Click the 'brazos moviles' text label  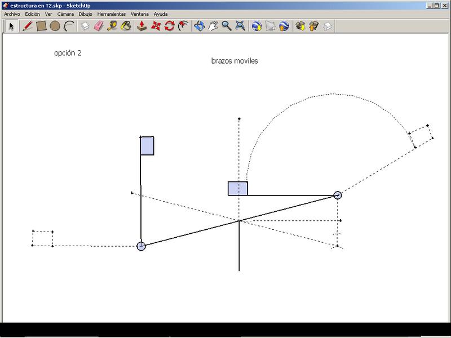point(235,61)
